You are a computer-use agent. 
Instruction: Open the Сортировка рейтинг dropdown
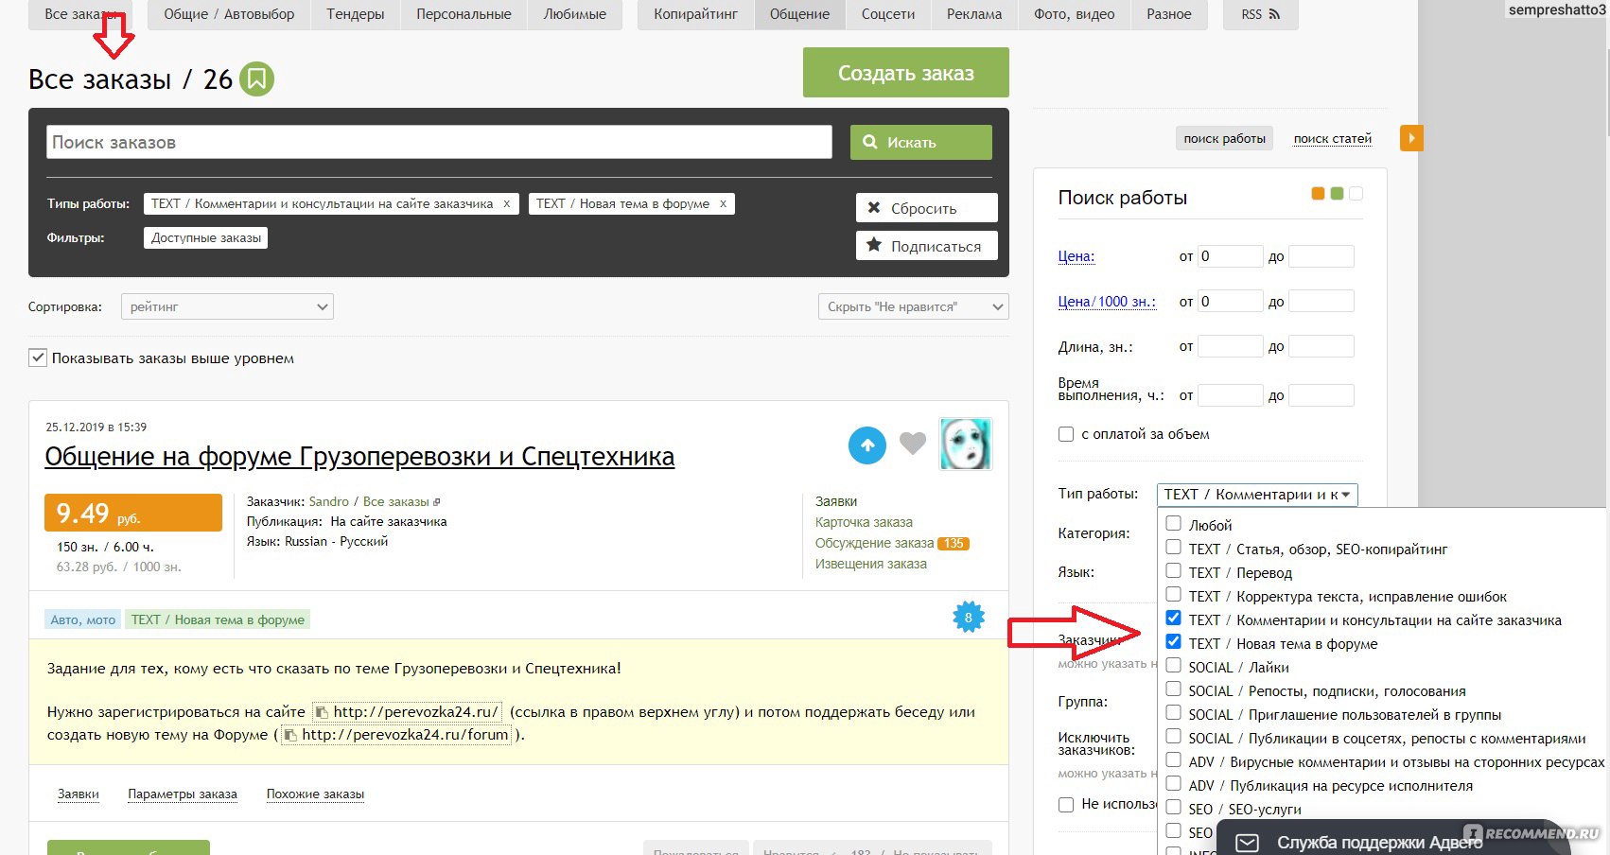[227, 306]
